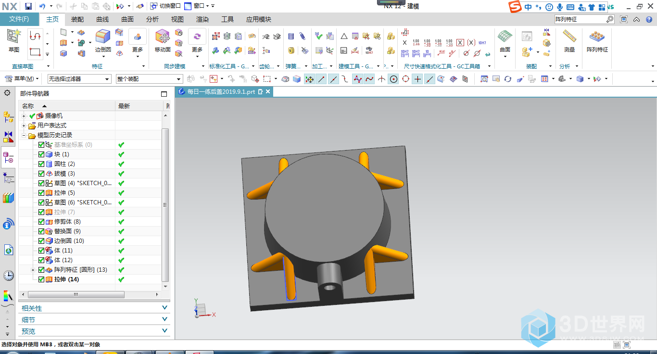Open the Web Browser sidebar icon

[8, 250]
